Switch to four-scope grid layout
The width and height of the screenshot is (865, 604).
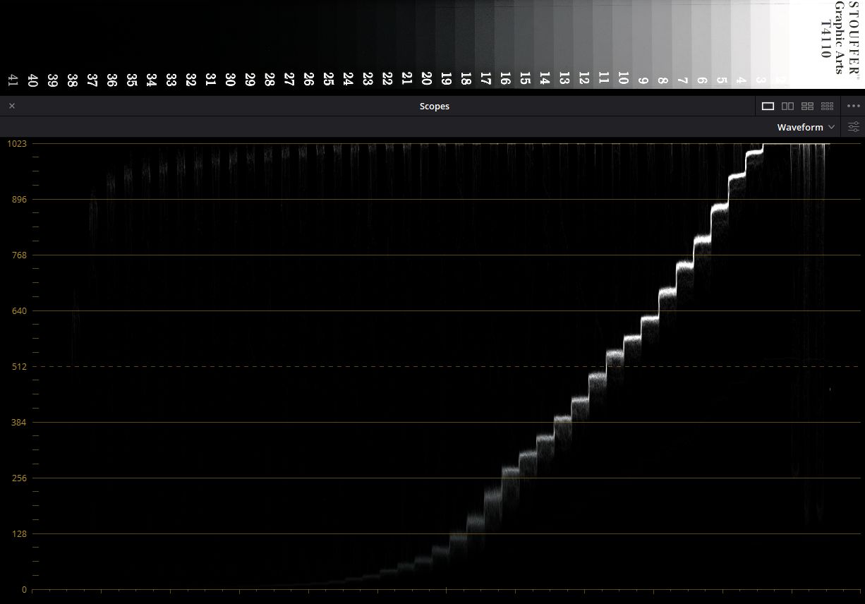(x=808, y=106)
